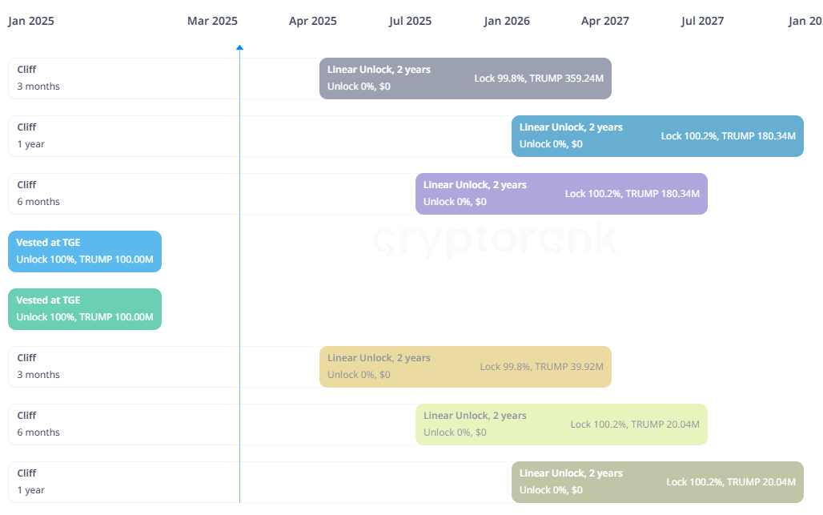Select the light green Linear Unlock TRUMP 20.04M bar

click(562, 424)
